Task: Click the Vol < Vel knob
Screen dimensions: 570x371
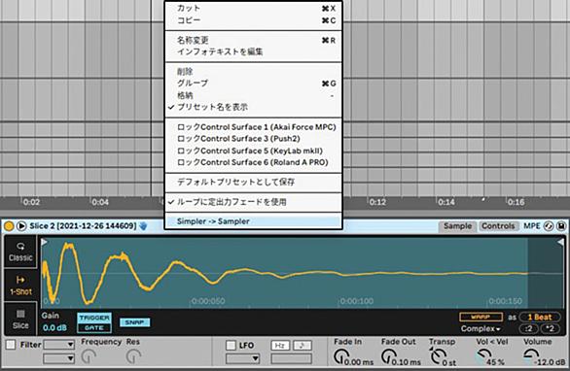Action: (483, 356)
